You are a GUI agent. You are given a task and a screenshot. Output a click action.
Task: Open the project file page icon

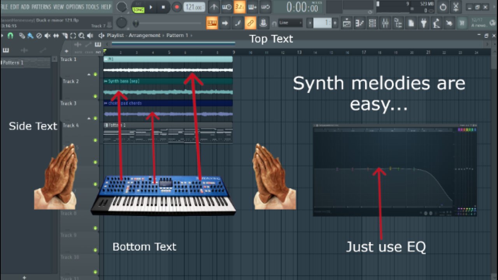(x=411, y=23)
